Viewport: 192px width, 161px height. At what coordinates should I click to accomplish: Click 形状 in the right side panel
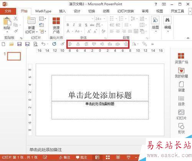181,128
